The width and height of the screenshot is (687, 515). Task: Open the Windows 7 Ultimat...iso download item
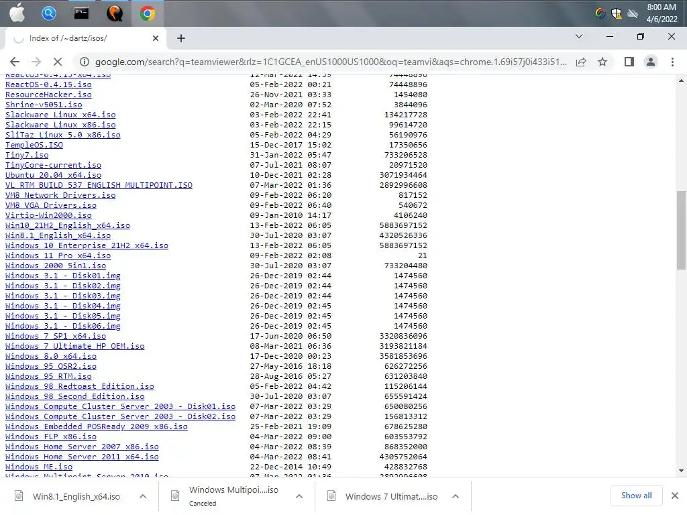[391, 497]
